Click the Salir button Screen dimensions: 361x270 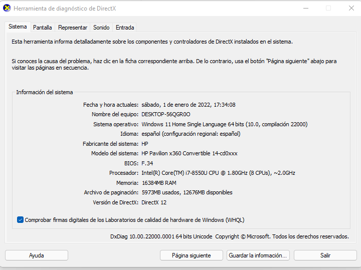tap(325, 255)
